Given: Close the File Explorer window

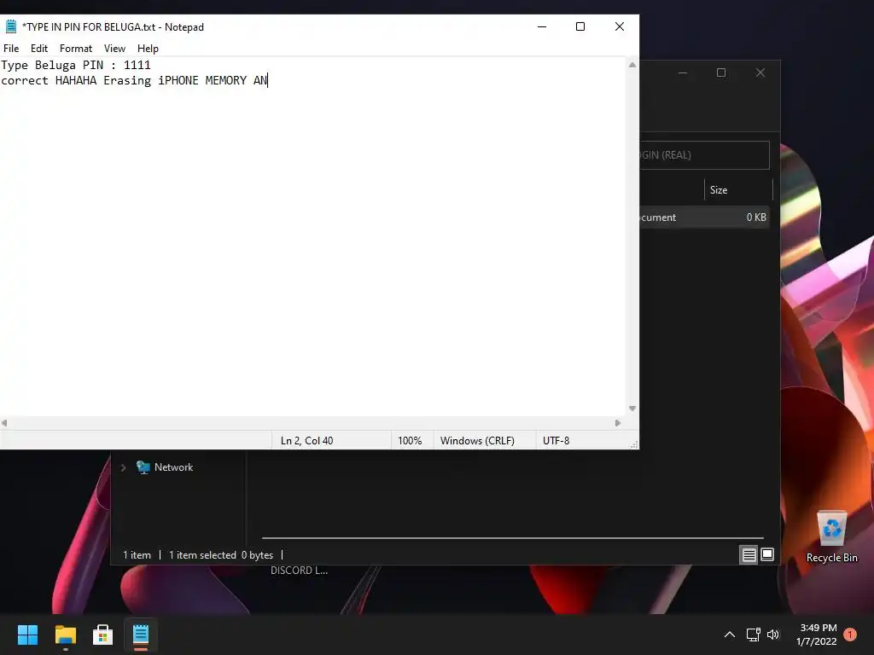Looking at the screenshot, I should (760, 73).
